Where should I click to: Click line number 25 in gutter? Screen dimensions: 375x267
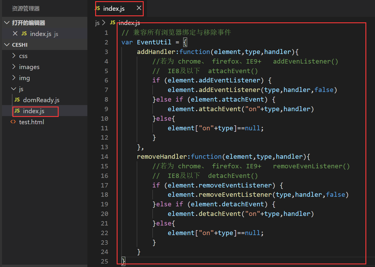coord(104,261)
